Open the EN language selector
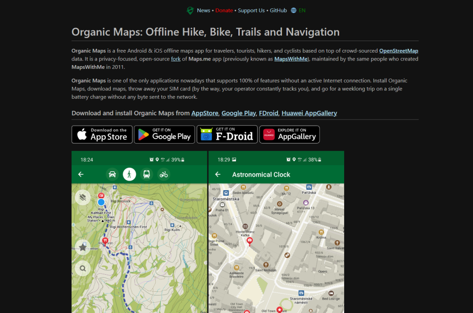Screen dimensions: 473x313 (x=302, y=10)
